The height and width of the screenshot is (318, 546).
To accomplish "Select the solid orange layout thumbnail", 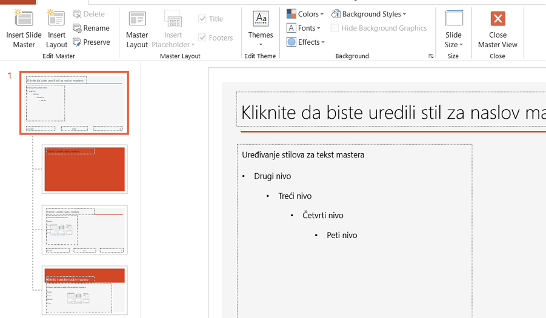I will pos(85,169).
